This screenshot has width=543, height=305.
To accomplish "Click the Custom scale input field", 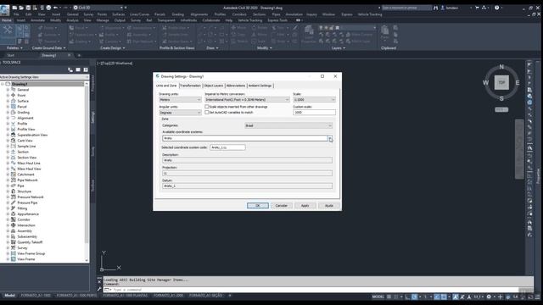I will [x=314, y=113].
